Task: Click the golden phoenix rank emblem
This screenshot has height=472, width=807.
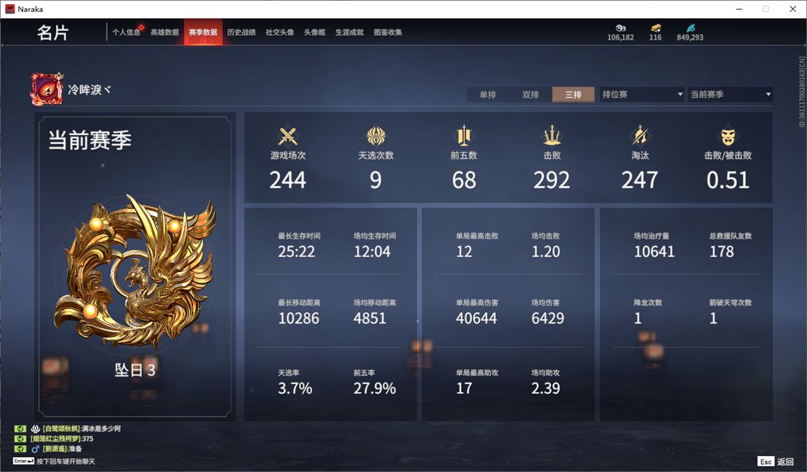Action: 135,273
